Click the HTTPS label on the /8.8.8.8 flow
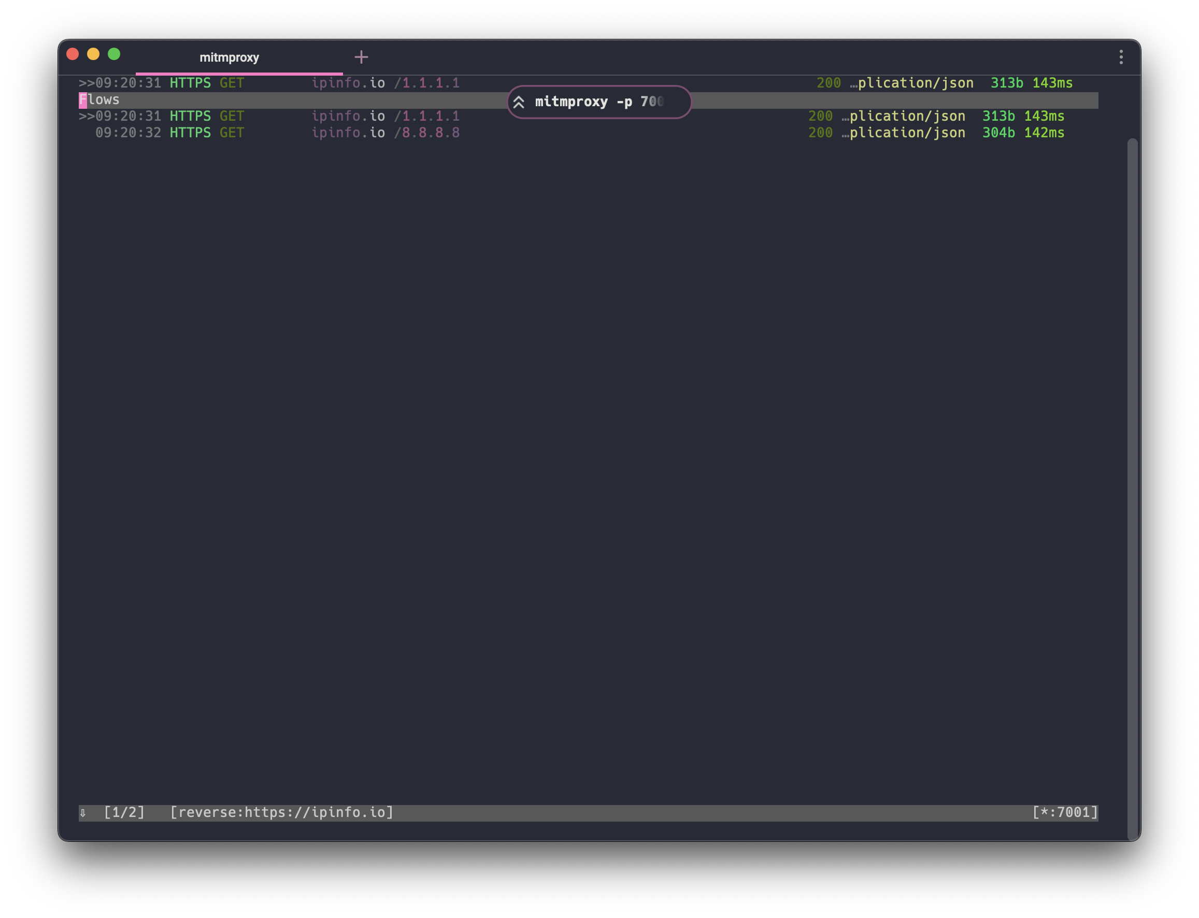This screenshot has width=1199, height=918. click(x=190, y=132)
